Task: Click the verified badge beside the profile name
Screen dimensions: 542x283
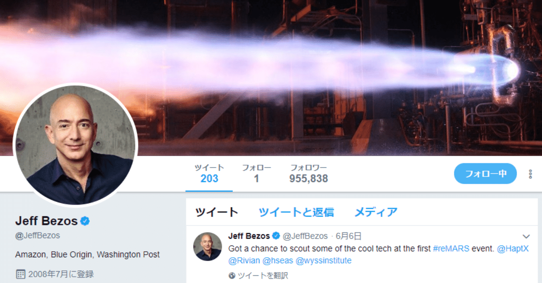Action: click(85, 221)
